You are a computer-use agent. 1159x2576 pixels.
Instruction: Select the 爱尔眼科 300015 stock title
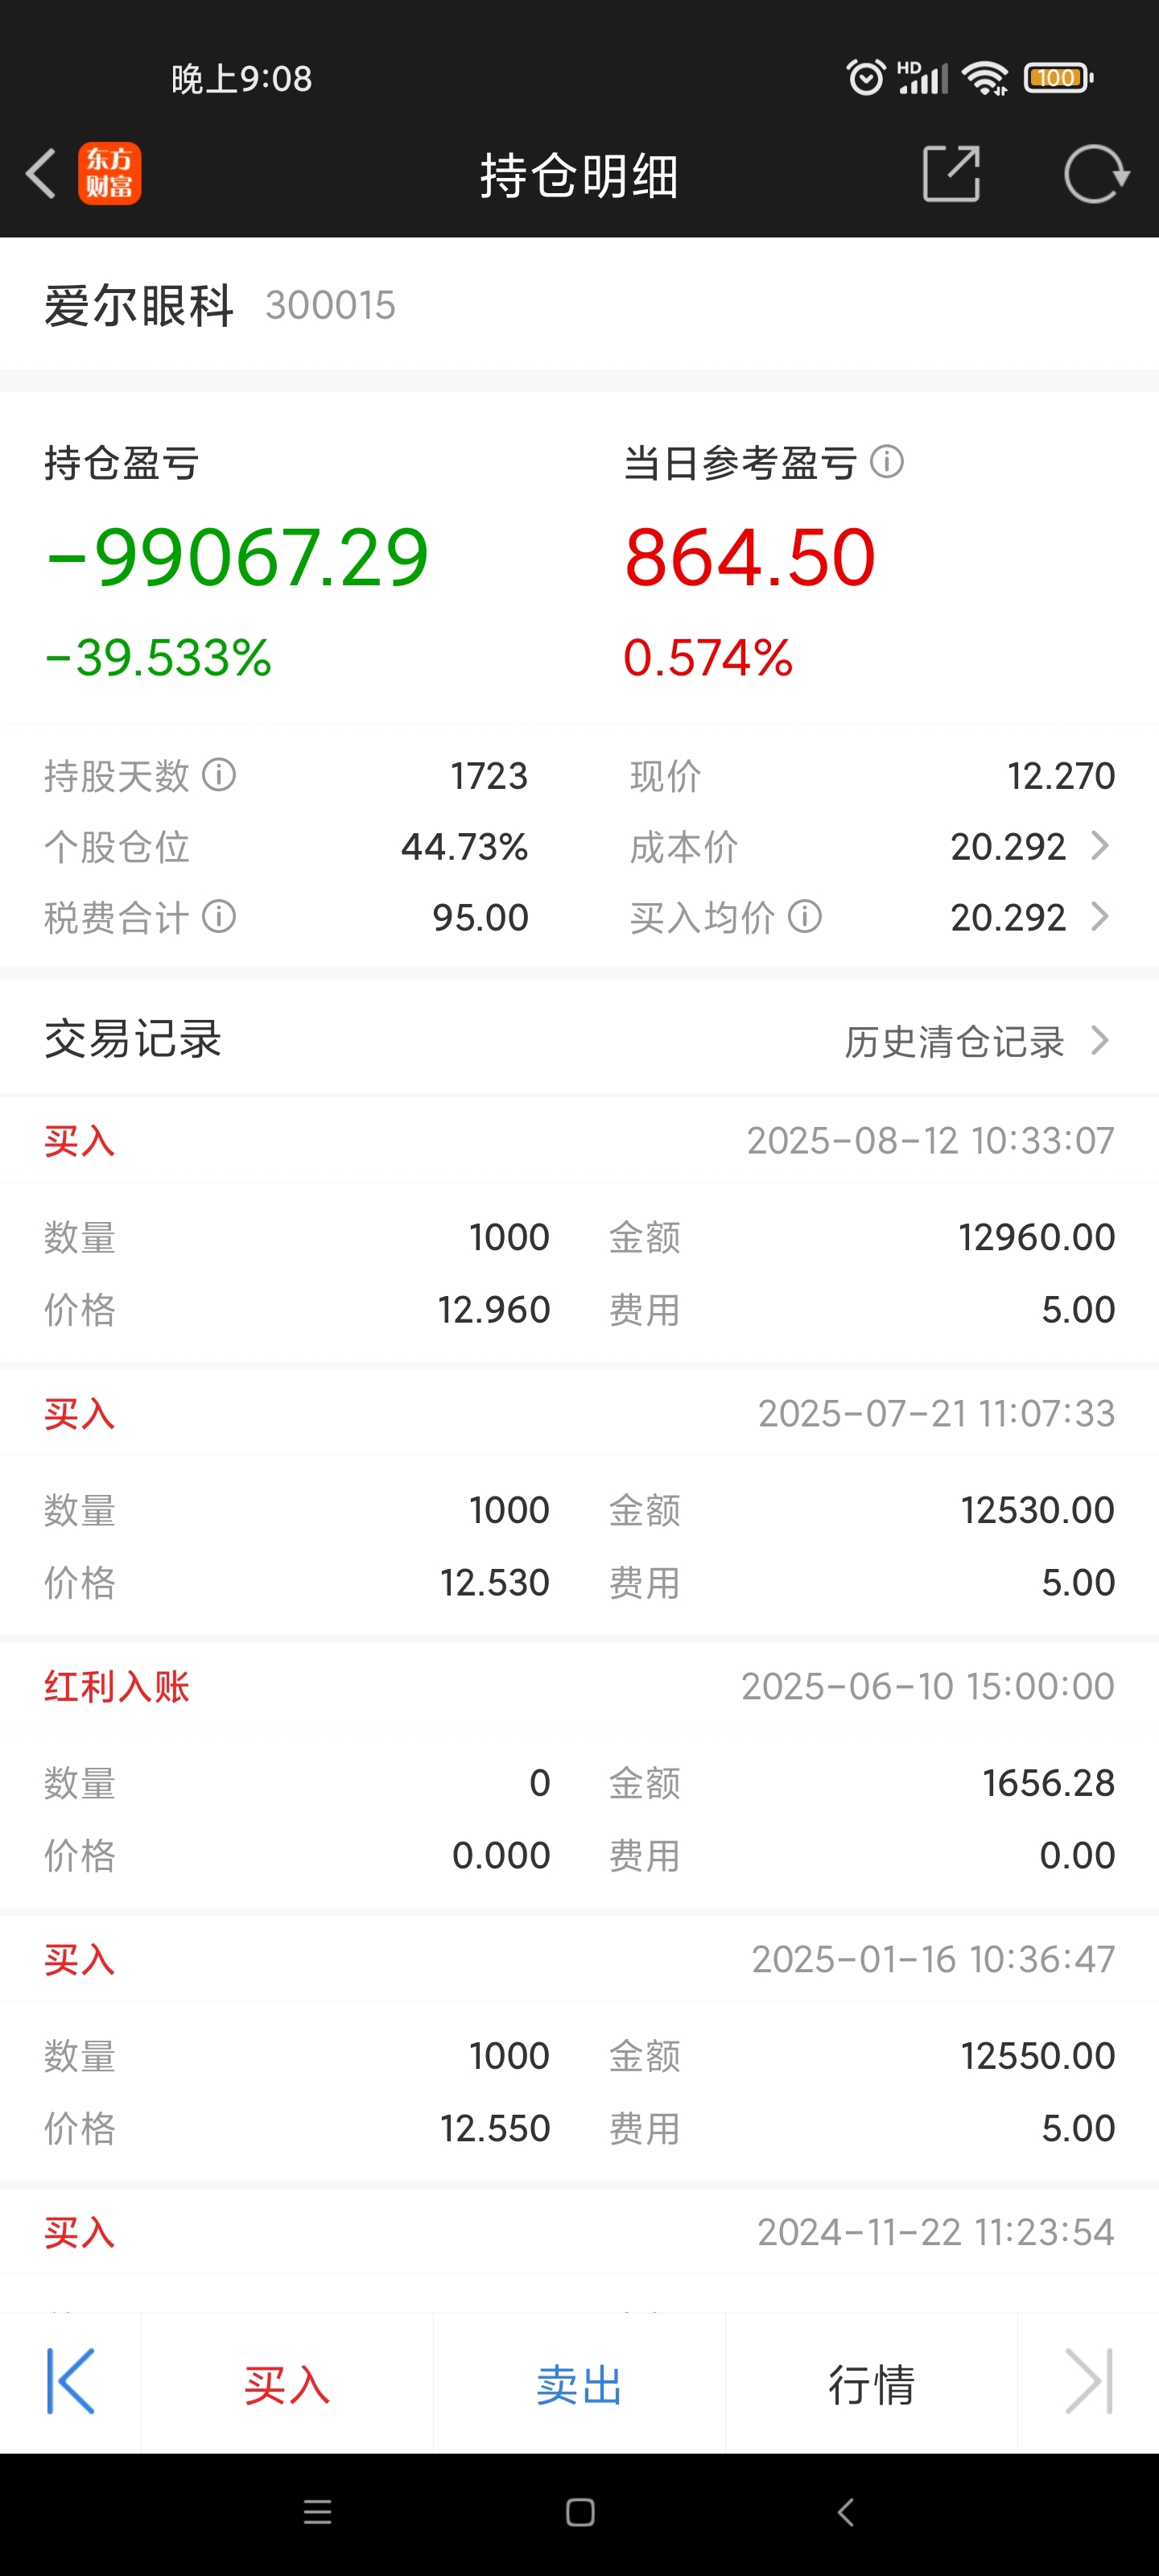(220, 305)
